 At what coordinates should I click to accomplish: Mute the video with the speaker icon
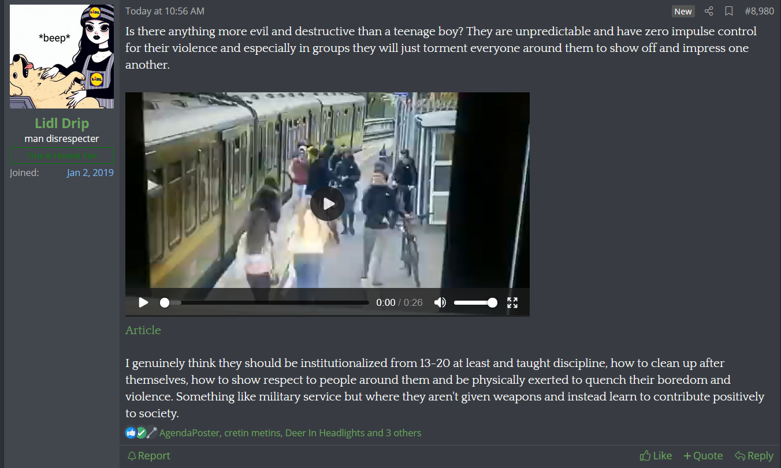click(x=440, y=302)
